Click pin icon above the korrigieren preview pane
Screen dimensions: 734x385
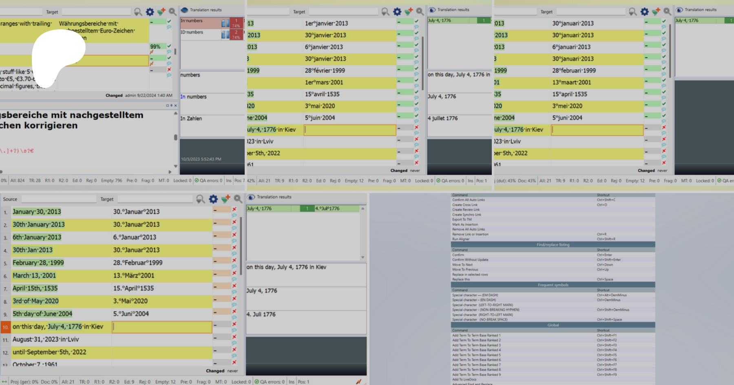pyautogui.click(x=171, y=106)
